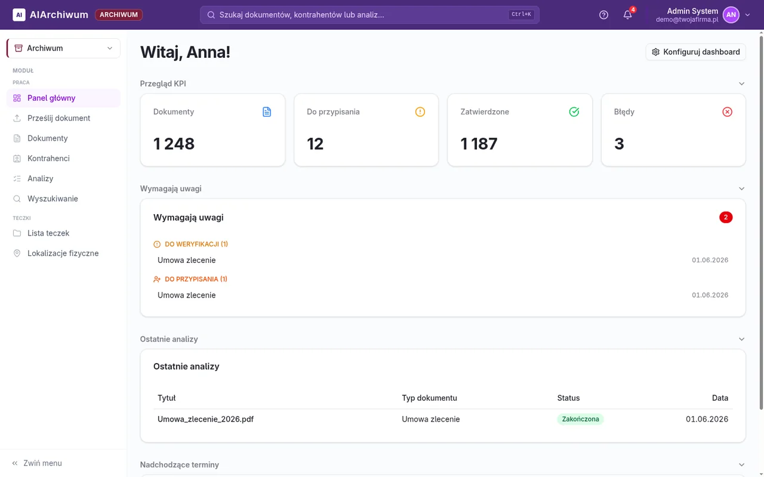
Task: Click the Kontrahenci contact icon
Action: (17, 159)
